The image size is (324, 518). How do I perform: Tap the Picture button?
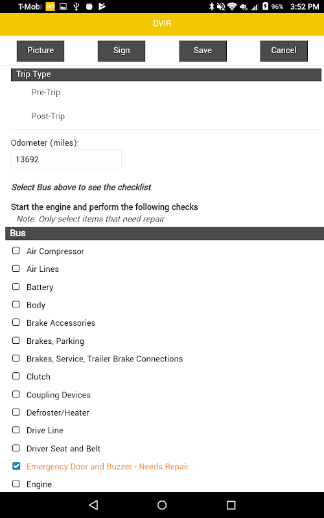tap(40, 51)
